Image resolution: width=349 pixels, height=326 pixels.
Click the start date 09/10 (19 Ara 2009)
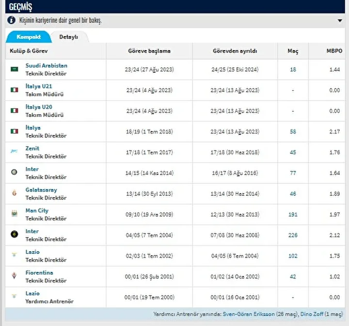pos(149,215)
